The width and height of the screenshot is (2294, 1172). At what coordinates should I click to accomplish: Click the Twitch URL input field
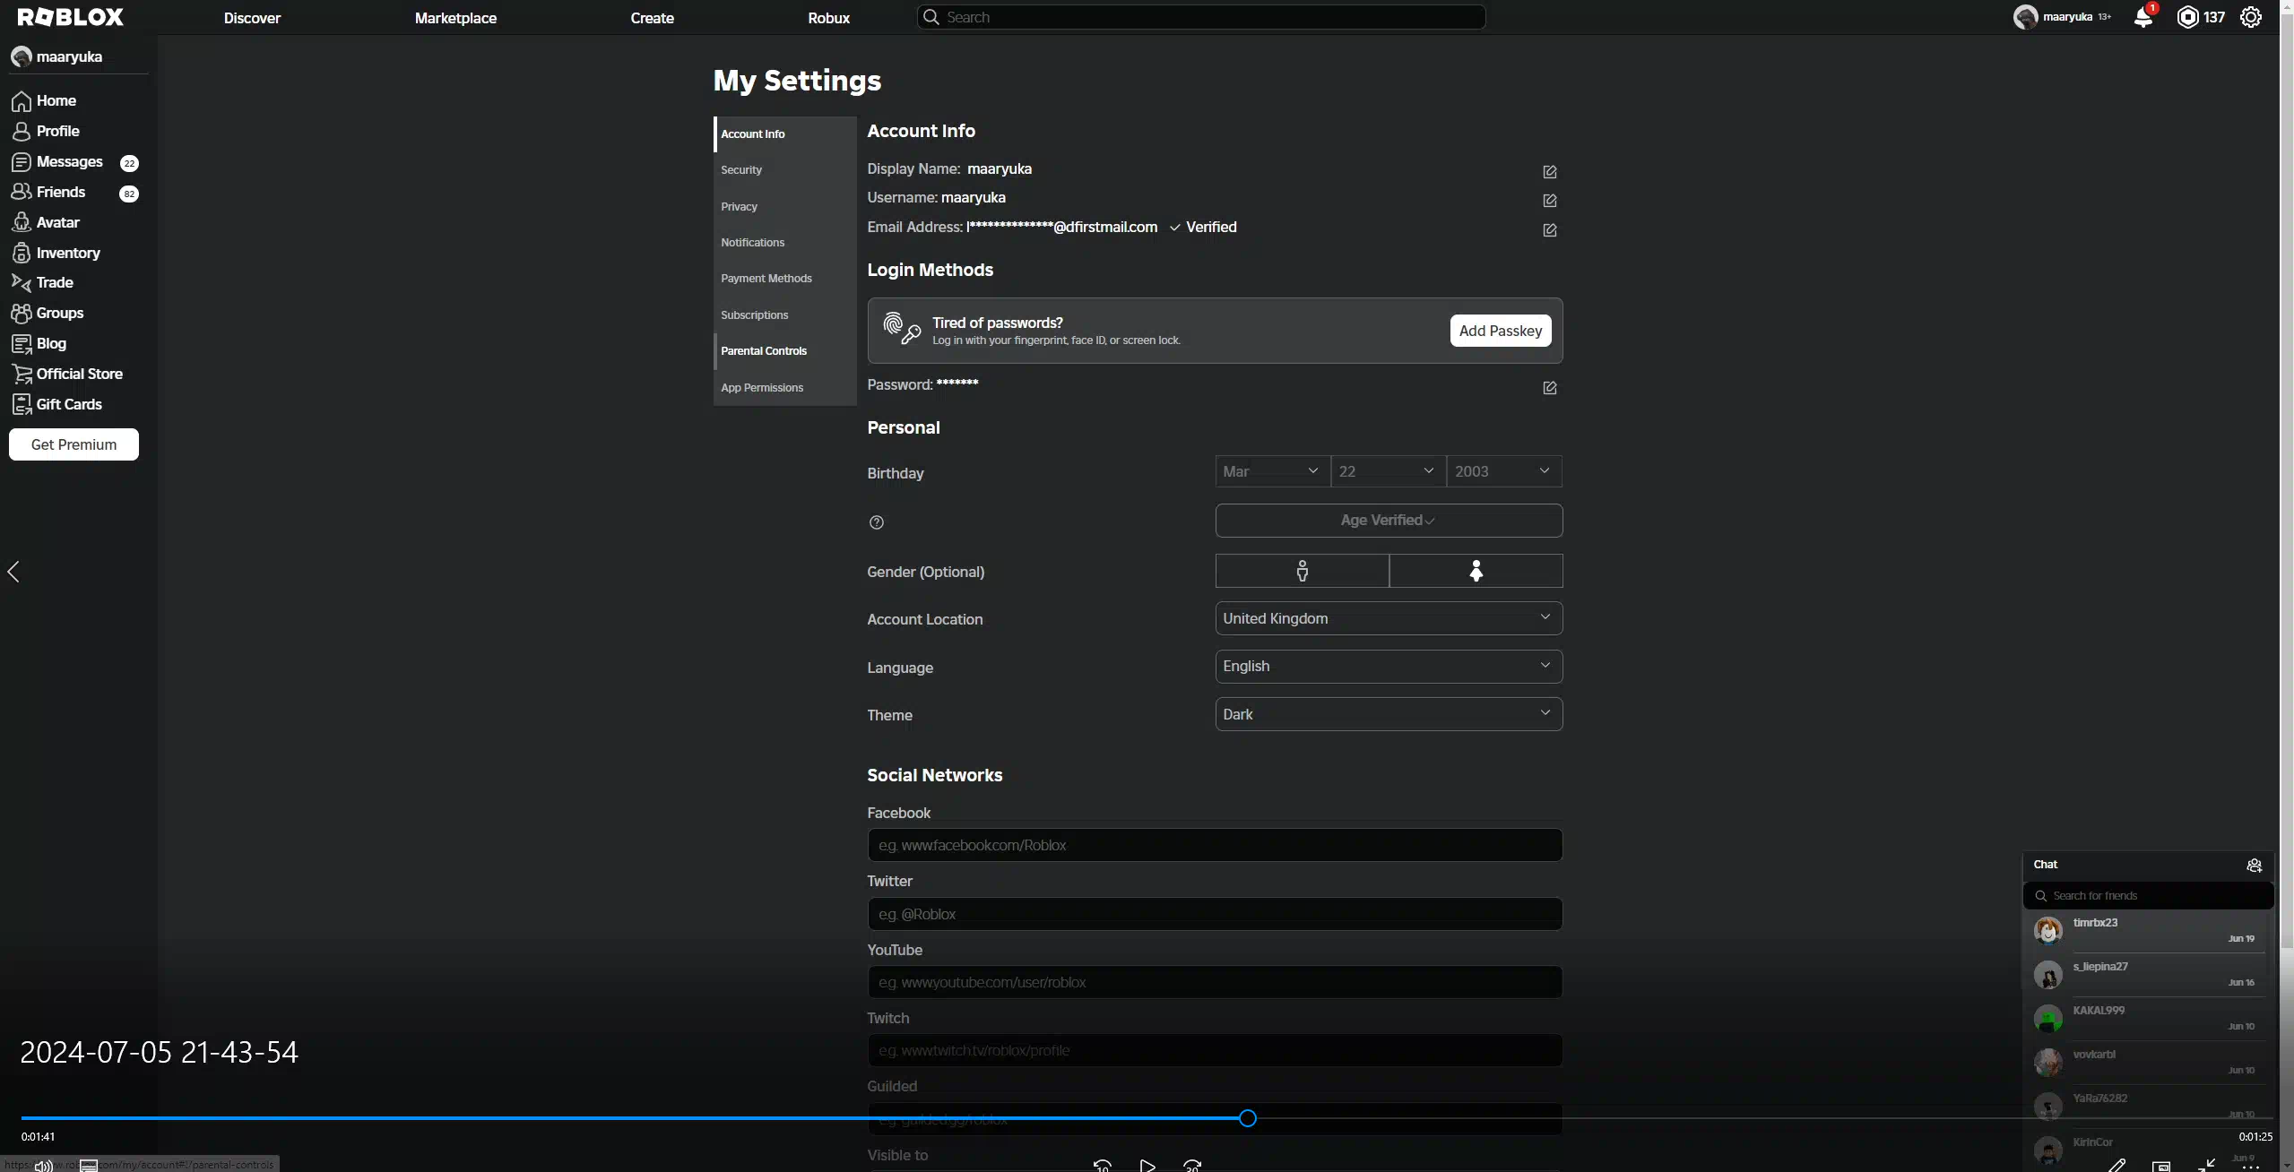(1215, 1050)
